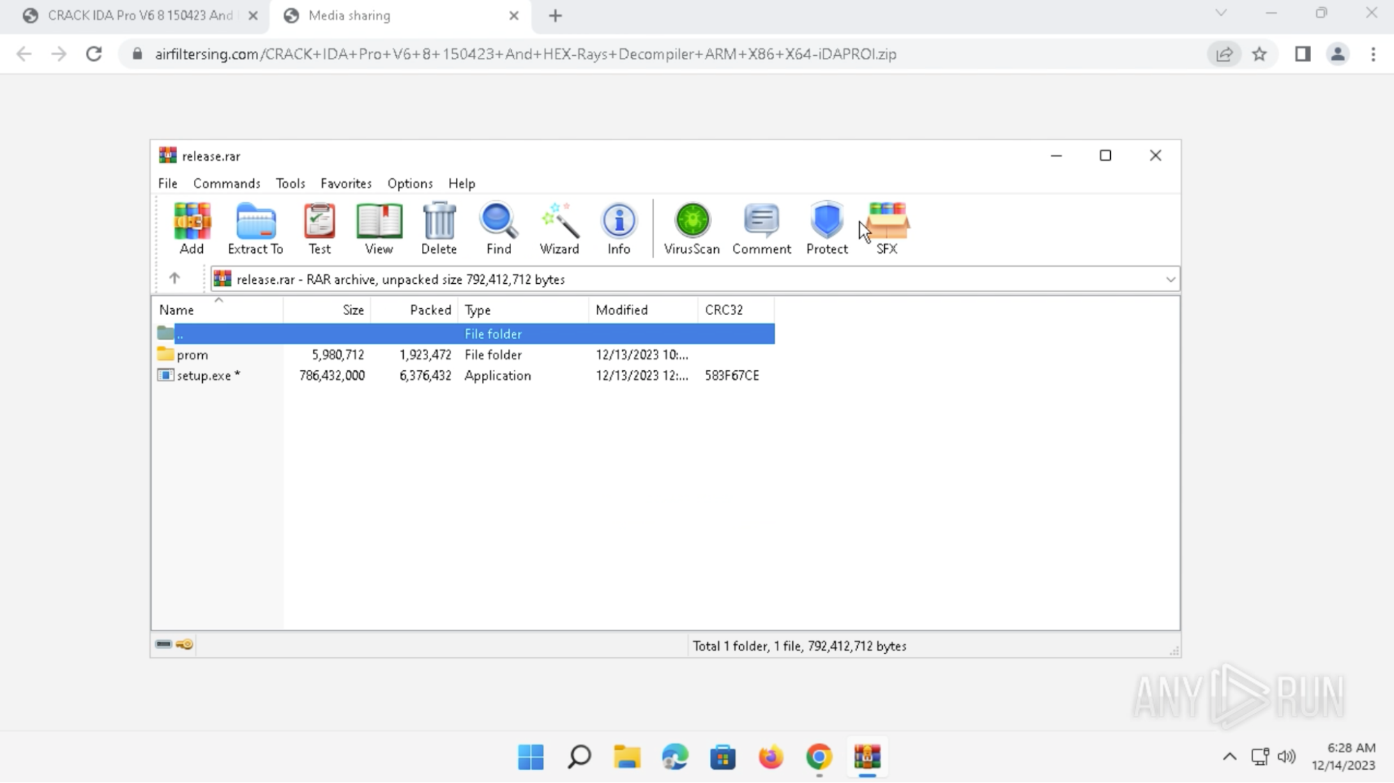Click the key icon to set archive password
The height and width of the screenshot is (783, 1394).
(x=184, y=645)
